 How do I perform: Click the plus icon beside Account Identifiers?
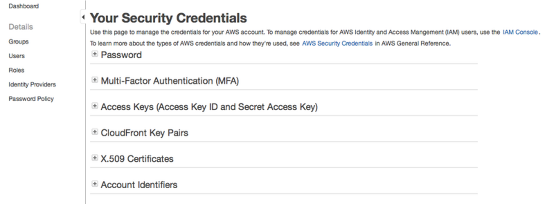[x=95, y=184]
